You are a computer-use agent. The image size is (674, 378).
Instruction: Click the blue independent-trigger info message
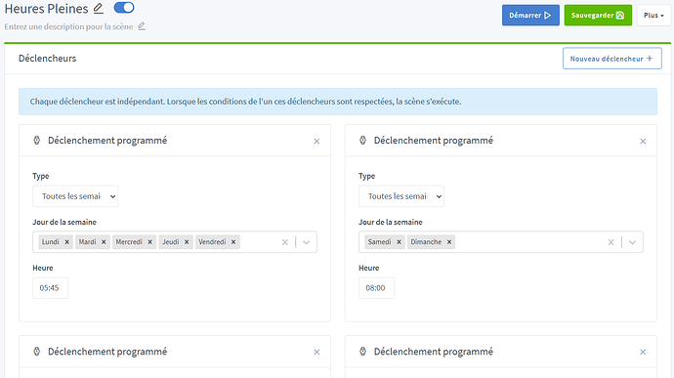pos(337,102)
